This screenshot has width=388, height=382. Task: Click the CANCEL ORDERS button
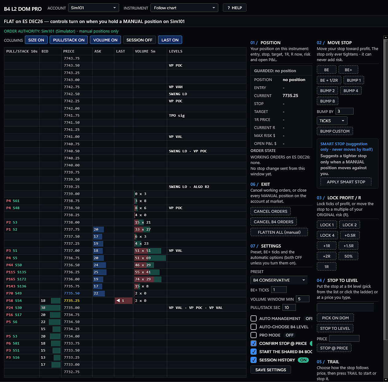[x=271, y=211]
